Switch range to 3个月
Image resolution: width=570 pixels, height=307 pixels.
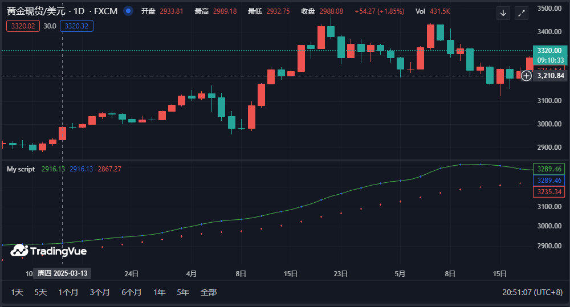(x=100, y=292)
